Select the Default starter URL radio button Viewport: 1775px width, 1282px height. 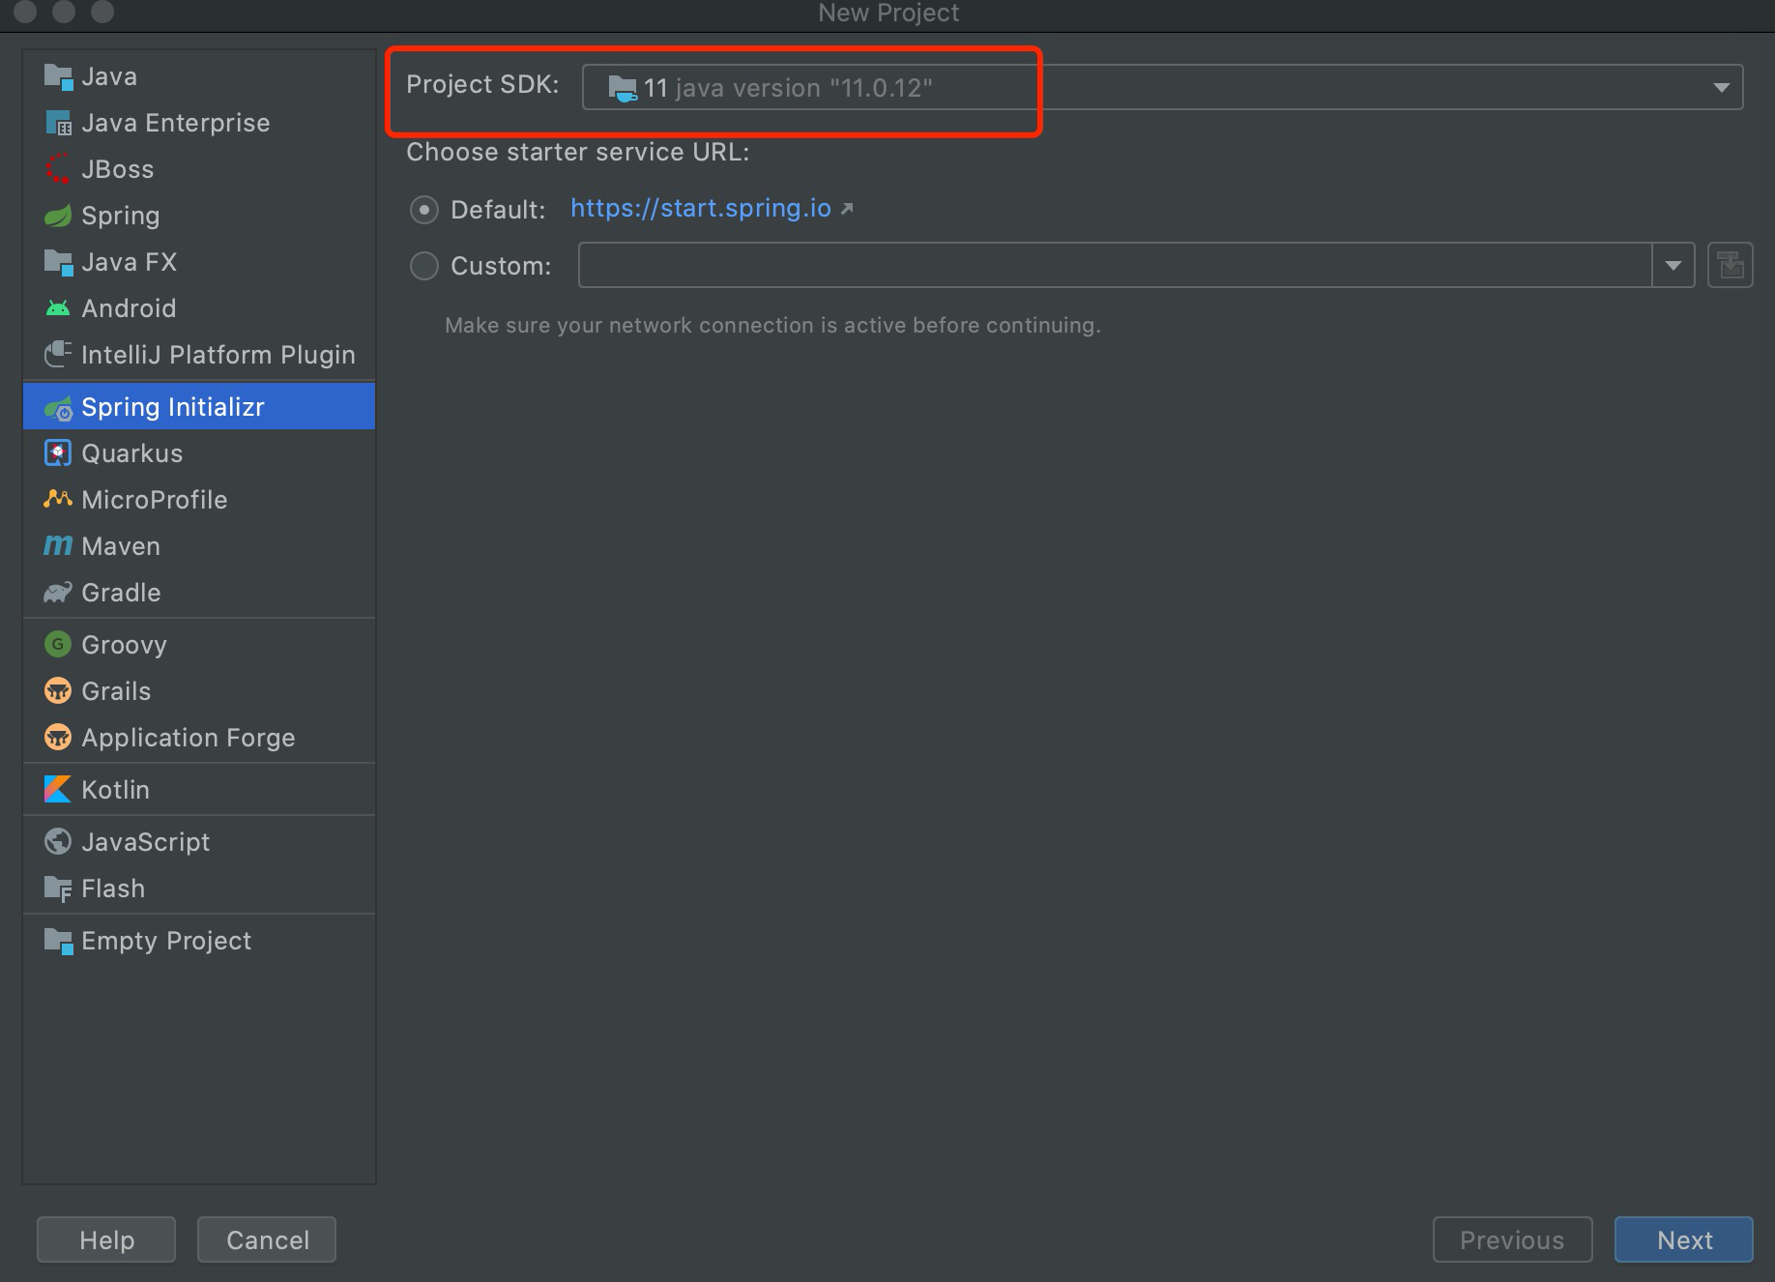[x=424, y=210]
